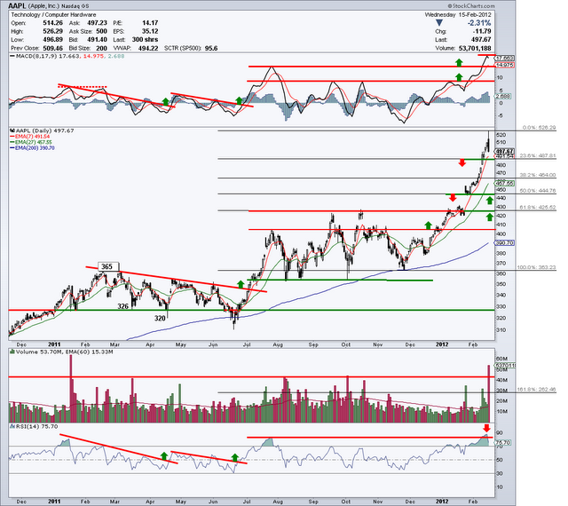568x506 pixels.
Task: Click the 23.6%: 487.81 Fibonacci label
Action: 538,155
